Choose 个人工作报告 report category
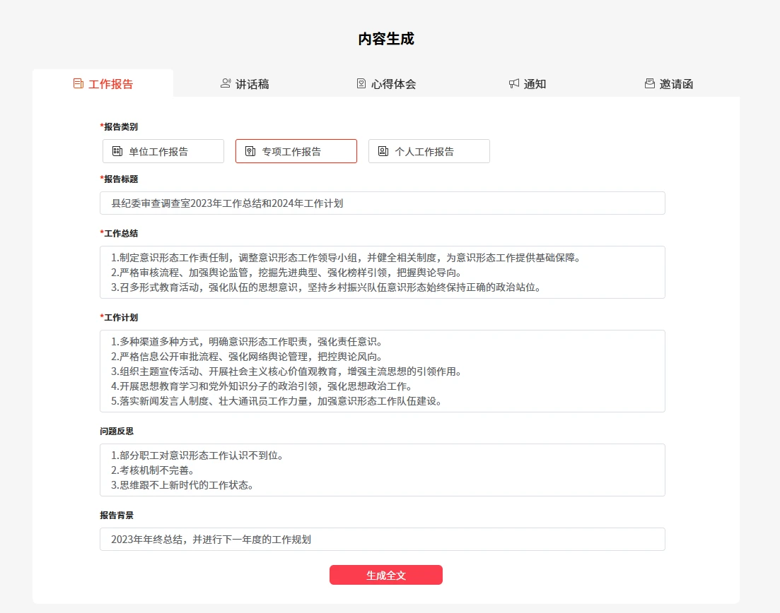 [x=429, y=151]
